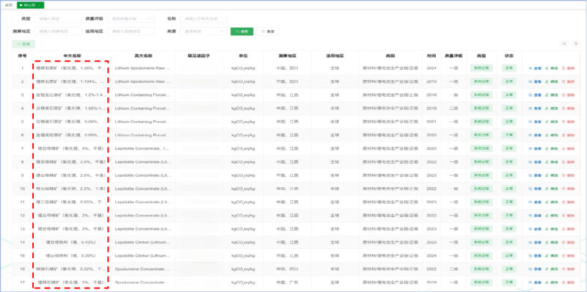This screenshot has height=292, width=587.
Task: Open the 质量评级 quality rating dropdown
Action: point(131,18)
